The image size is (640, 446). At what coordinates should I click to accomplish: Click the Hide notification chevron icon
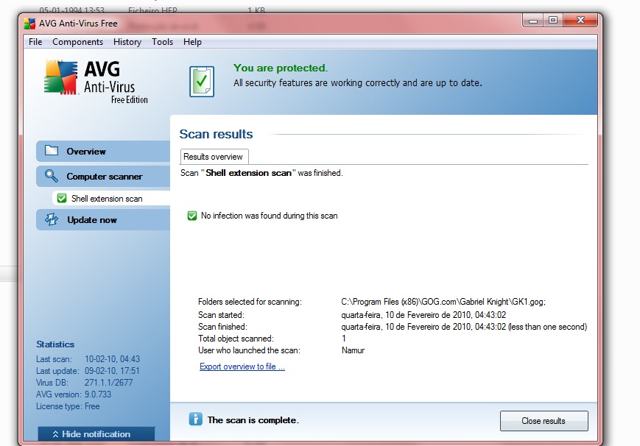point(55,434)
